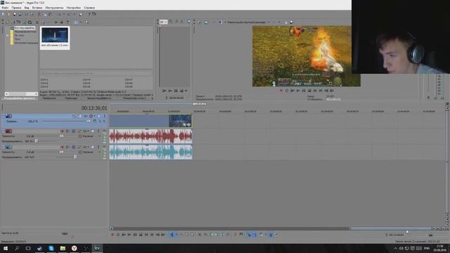
Task: Solo the red audio track
Action: tap(98, 131)
